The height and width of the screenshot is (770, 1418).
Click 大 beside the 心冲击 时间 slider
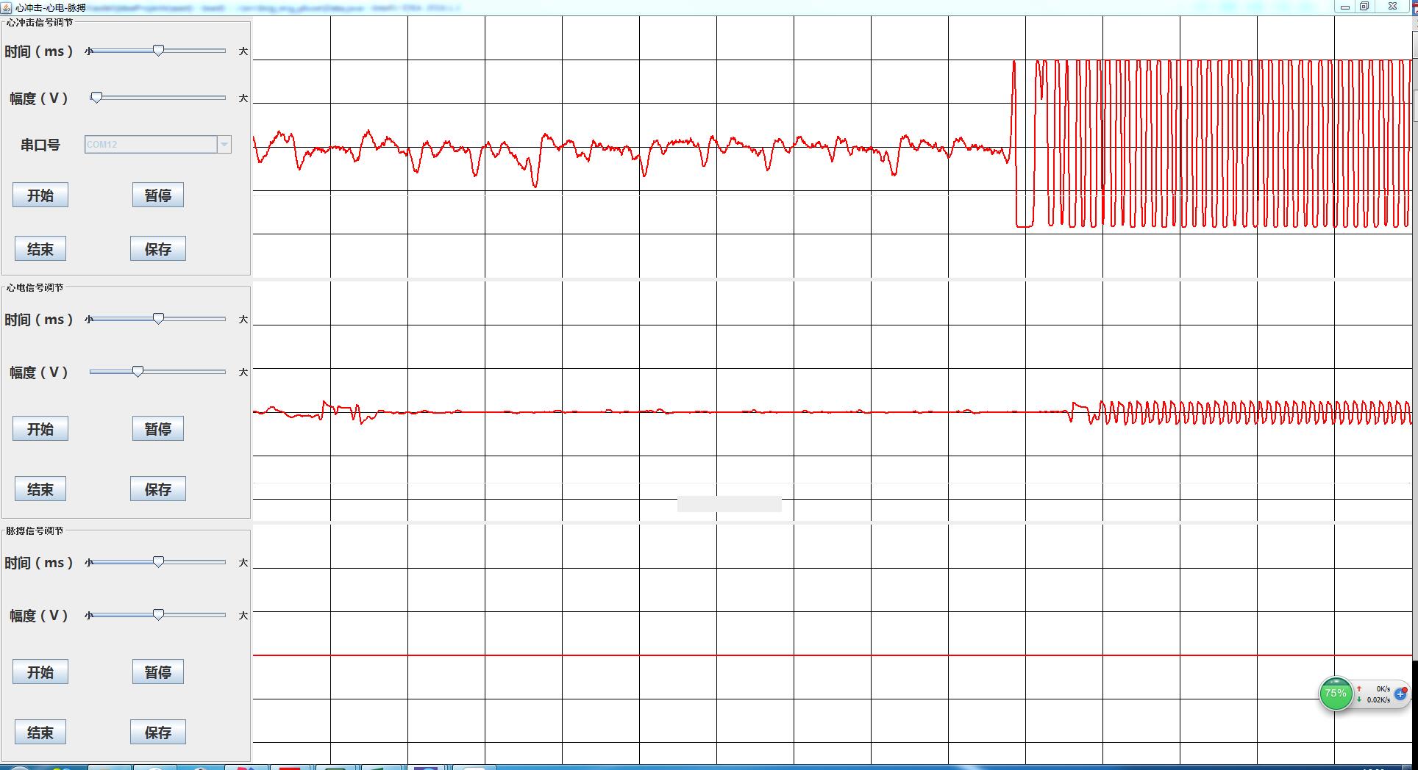pos(243,51)
